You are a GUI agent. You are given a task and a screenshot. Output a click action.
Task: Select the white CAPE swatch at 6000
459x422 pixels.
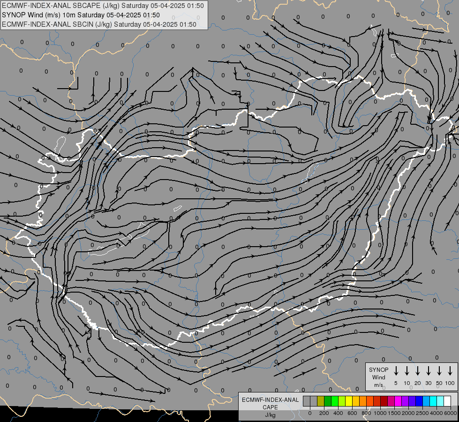pyautogui.click(x=448, y=401)
